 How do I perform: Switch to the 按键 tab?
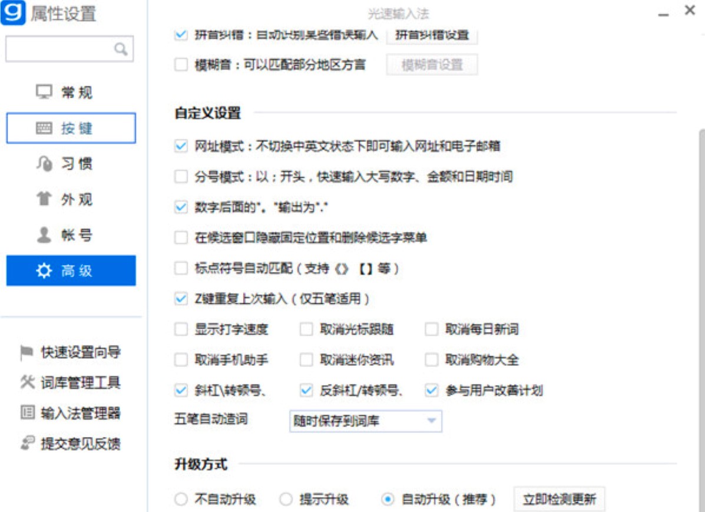[x=71, y=128]
